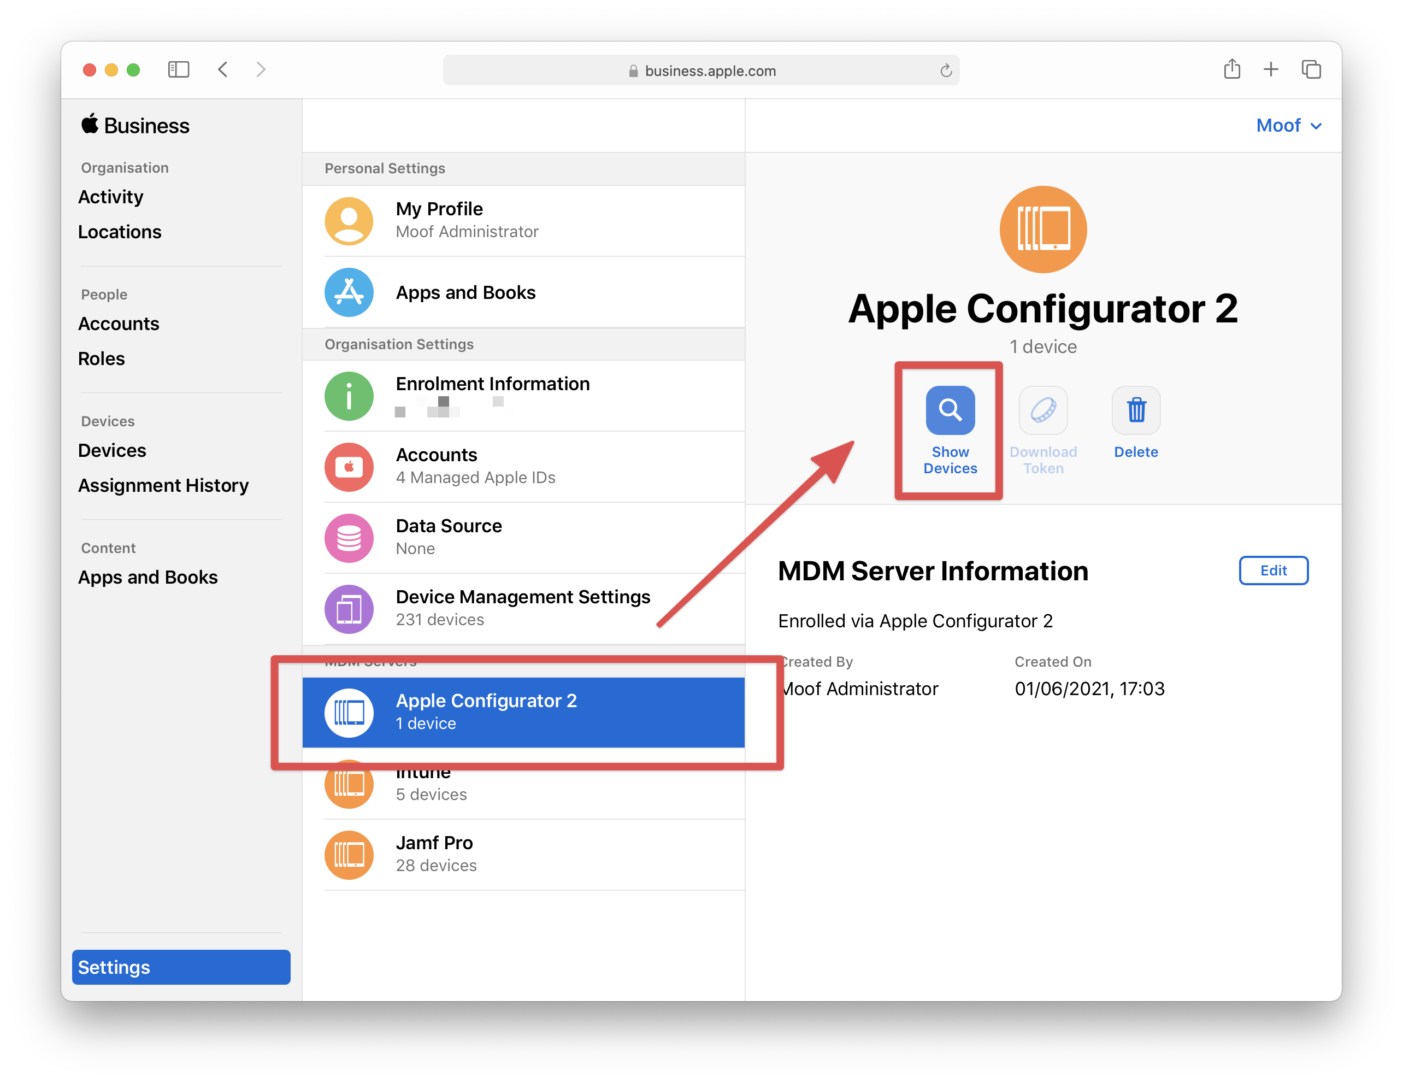This screenshot has width=1403, height=1082.
Task: Select the Data Source row
Action: (x=523, y=538)
